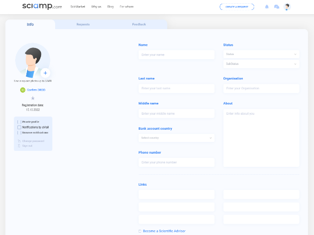
Task: Switch to the Requests tab
Action: 83,24
